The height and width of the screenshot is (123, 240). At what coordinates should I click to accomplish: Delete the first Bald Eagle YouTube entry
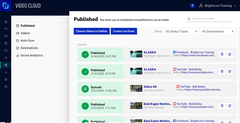222,106
